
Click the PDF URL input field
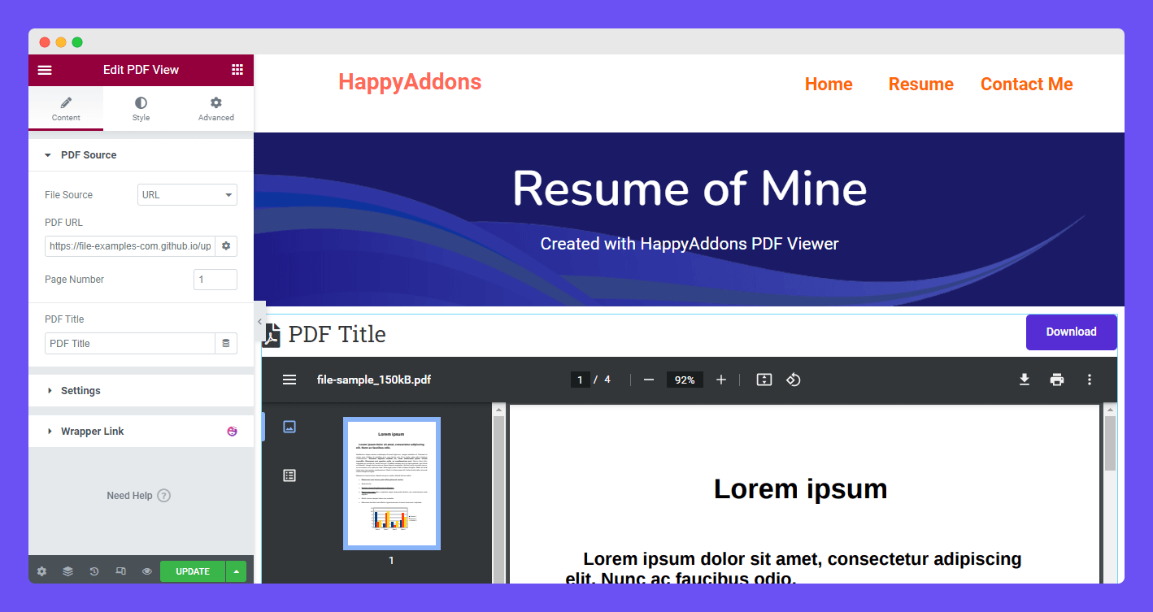coord(130,245)
